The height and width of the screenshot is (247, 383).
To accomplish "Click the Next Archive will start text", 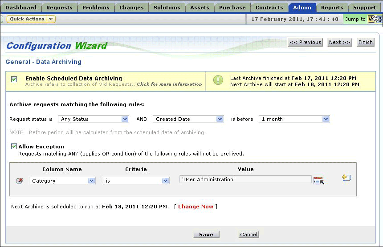I will (x=294, y=84).
